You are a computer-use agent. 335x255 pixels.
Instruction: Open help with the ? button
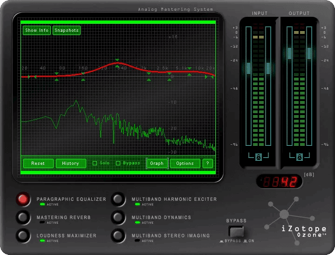coord(207,163)
